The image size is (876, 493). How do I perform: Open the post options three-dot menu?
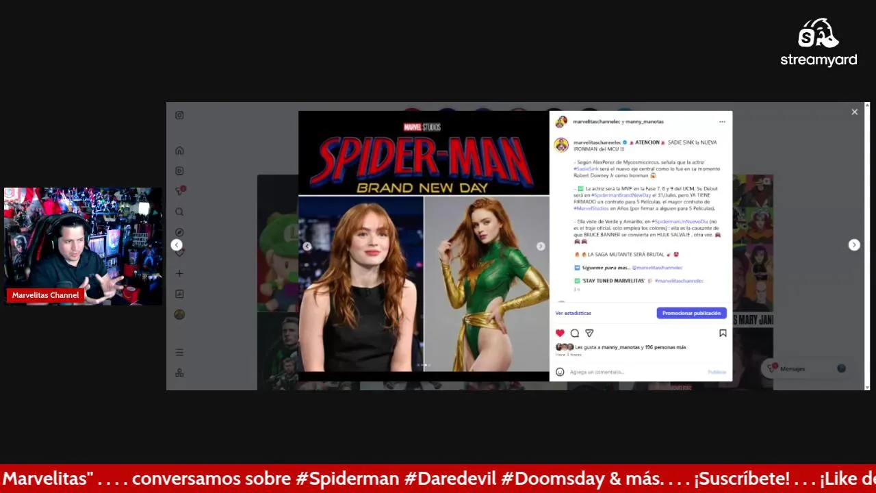click(722, 122)
